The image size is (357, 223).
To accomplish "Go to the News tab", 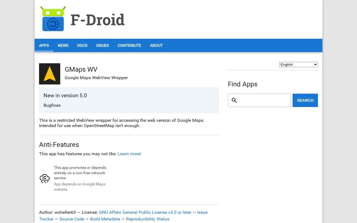I will point(63,45).
